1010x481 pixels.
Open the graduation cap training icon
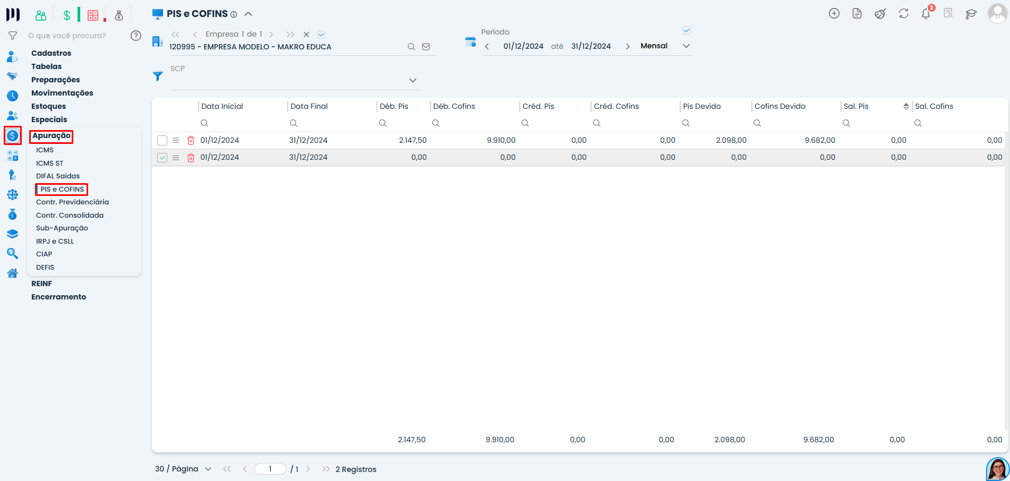point(971,14)
